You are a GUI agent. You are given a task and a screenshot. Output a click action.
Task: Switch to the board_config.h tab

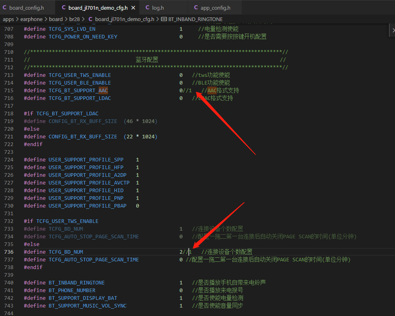point(26,8)
